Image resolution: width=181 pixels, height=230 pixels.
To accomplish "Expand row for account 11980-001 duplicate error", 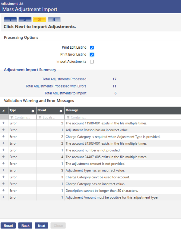I will pyautogui.click(x=3, y=123).
